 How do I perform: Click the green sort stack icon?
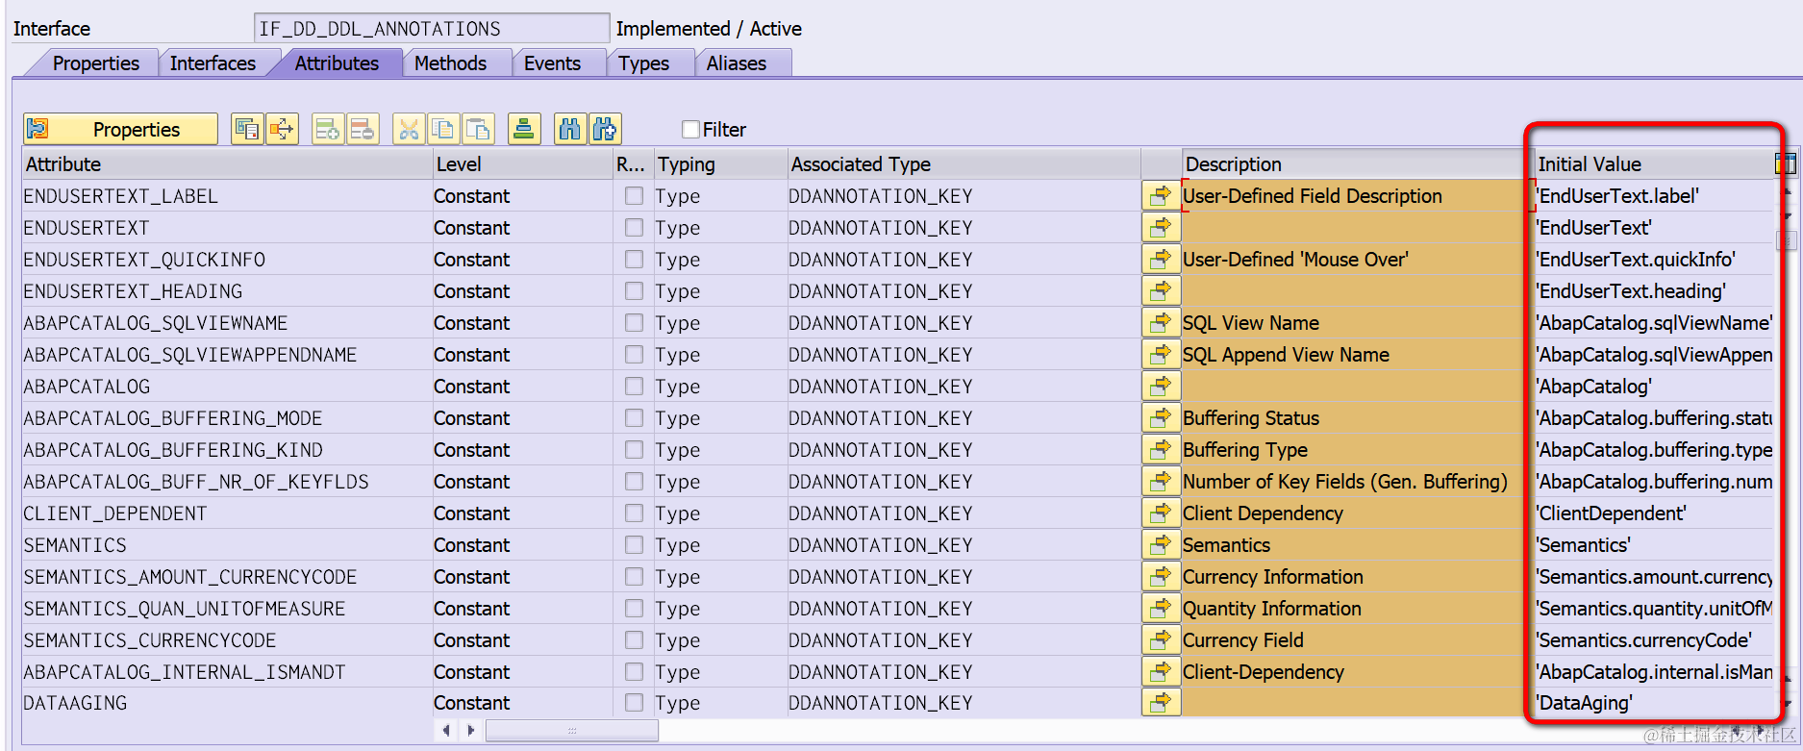[x=524, y=129]
